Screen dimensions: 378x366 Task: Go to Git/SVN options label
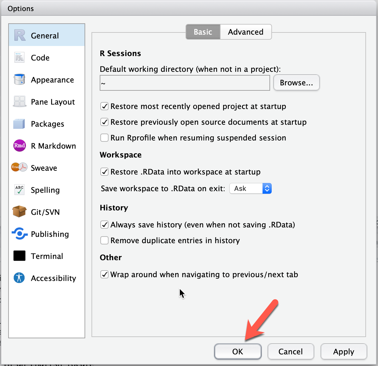click(45, 212)
